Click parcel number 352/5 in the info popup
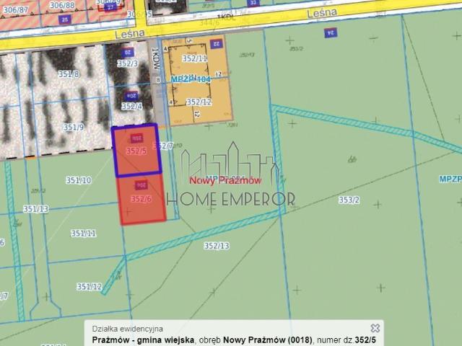The image size is (462, 346). [365, 340]
